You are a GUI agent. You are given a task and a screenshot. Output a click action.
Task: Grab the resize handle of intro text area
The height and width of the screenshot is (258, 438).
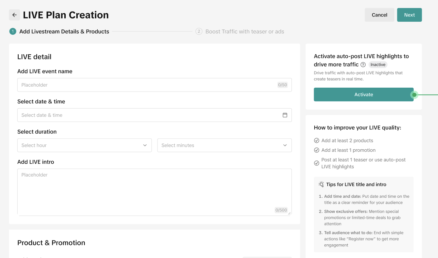point(290,213)
